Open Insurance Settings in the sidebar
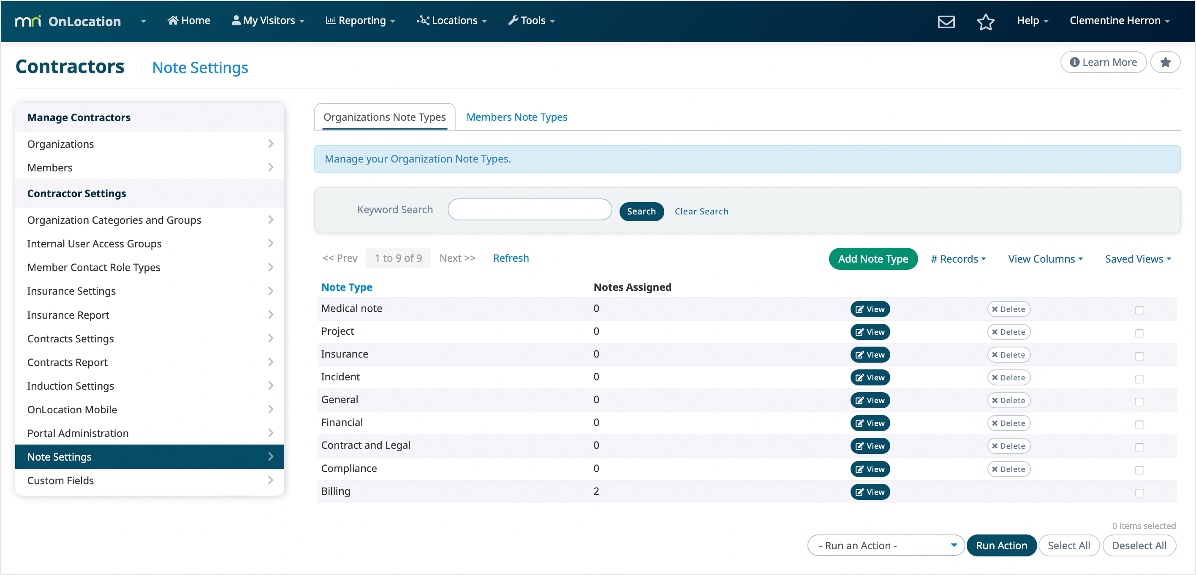Viewport: 1196px width, 575px height. point(149,291)
